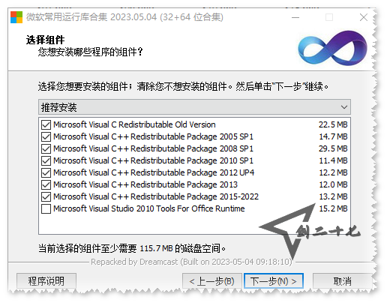
Task: Click the 选择组件 heading text
Action: [x=45, y=40]
